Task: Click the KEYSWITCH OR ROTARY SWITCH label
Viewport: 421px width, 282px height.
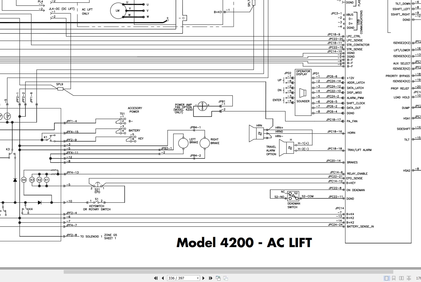Action: tap(97, 208)
